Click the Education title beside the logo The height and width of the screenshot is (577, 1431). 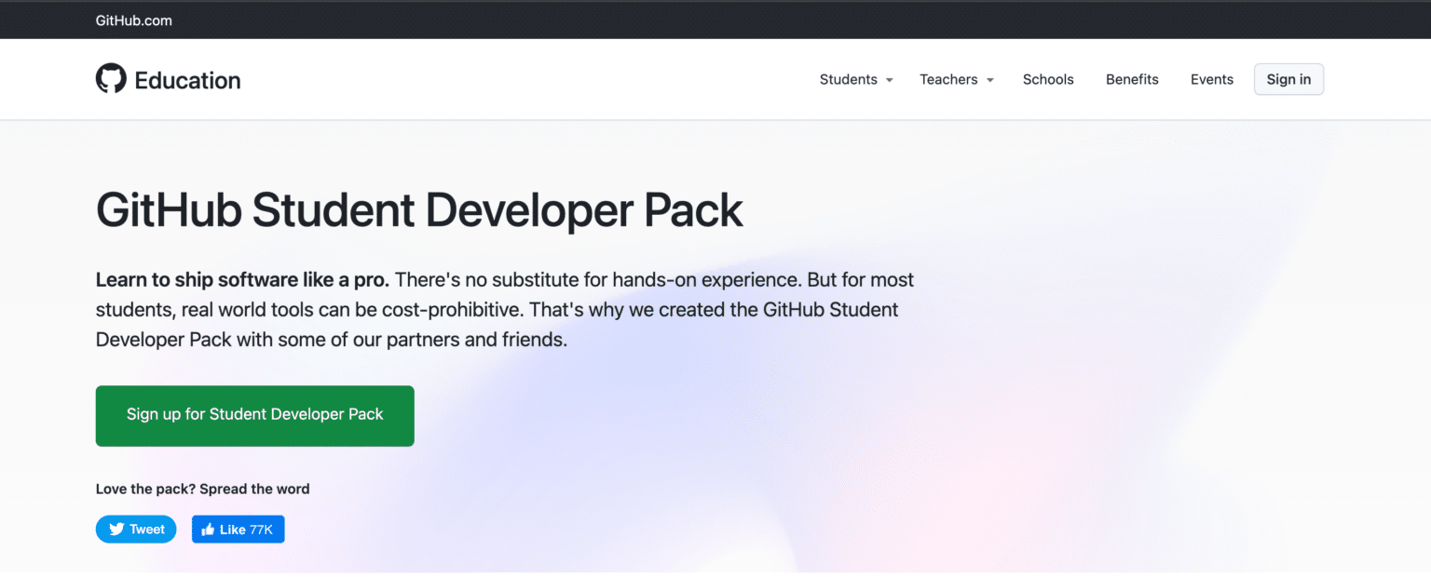pos(187,80)
